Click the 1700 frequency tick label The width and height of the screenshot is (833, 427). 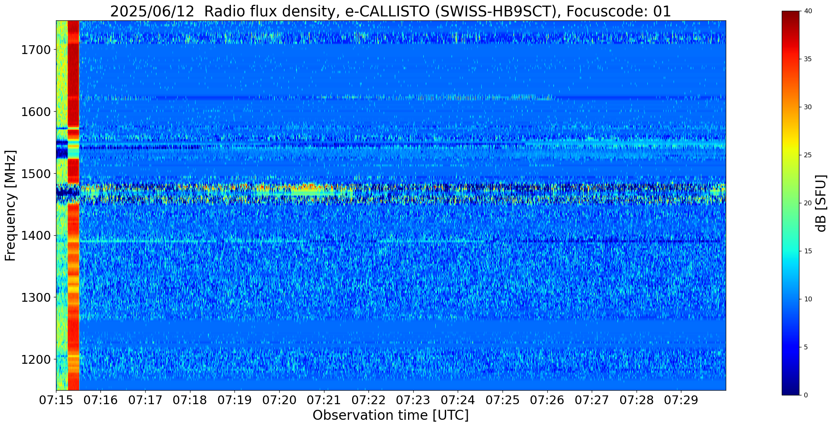coord(36,50)
